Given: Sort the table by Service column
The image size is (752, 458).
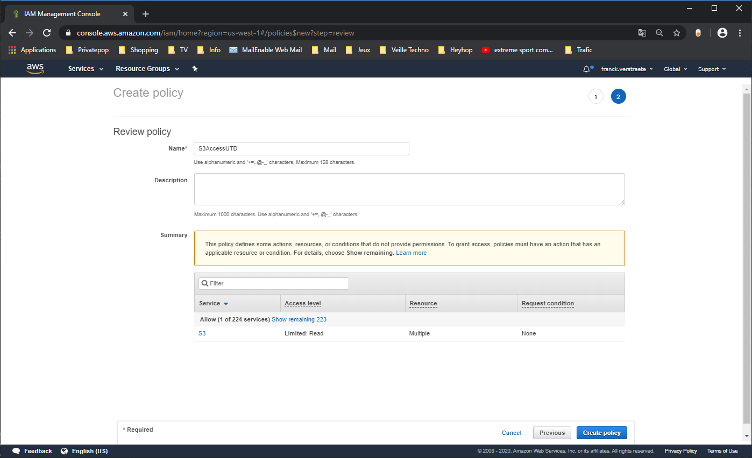Looking at the screenshot, I should pos(214,303).
